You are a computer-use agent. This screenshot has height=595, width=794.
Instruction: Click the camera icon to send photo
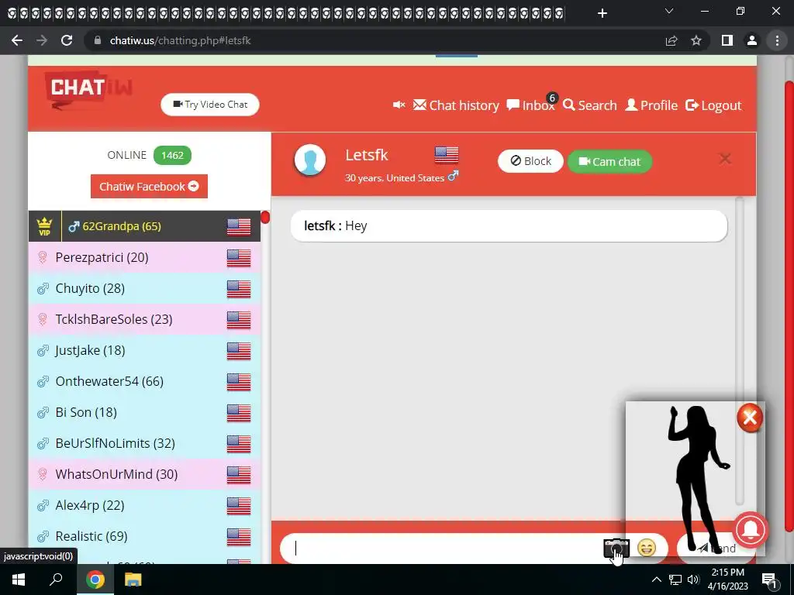tap(616, 548)
